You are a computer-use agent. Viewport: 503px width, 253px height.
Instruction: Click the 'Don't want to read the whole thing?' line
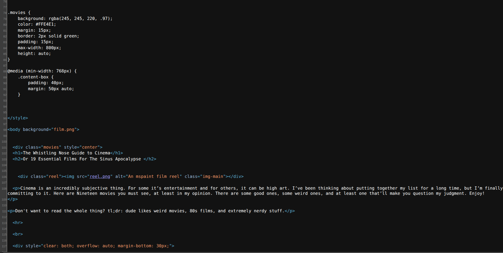151,211
